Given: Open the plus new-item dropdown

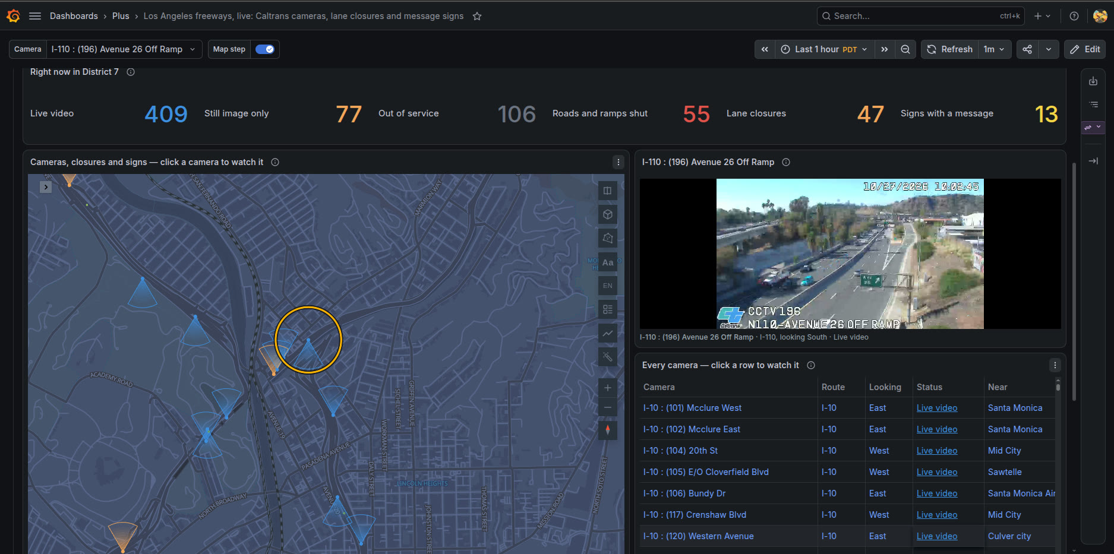Looking at the screenshot, I should pos(1042,16).
